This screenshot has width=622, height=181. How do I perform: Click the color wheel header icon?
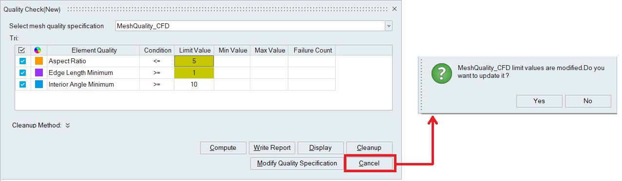tap(38, 50)
